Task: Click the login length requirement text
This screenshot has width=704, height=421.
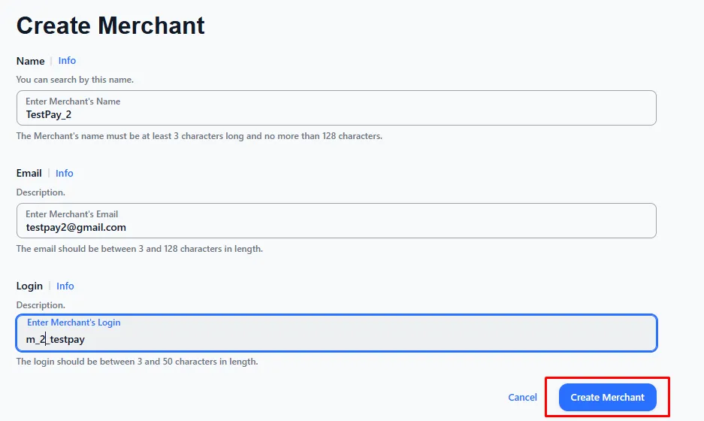Action: (x=137, y=362)
